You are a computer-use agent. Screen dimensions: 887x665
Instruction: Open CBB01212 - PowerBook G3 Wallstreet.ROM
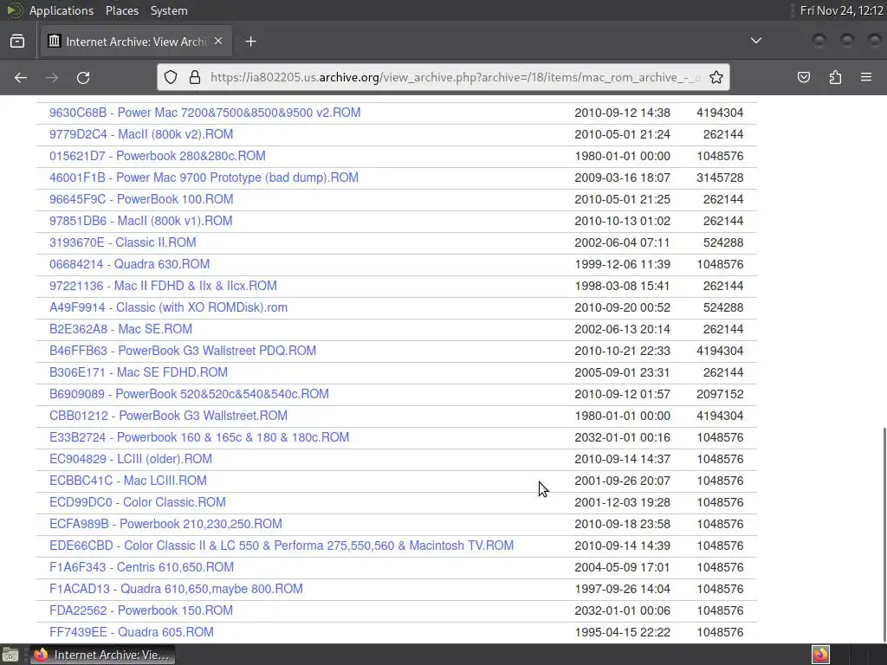click(168, 416)
